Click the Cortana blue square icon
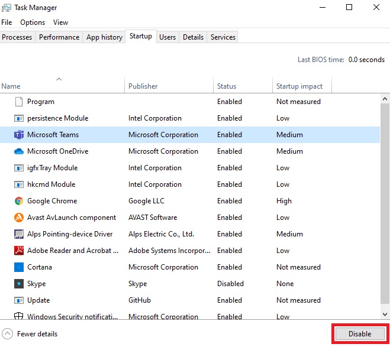This screenshot has width=390, height=347. click(x=19, y=267)
